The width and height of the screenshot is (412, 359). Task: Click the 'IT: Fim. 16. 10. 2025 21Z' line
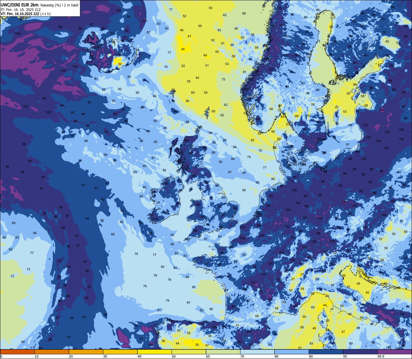pyautogui.click(x=21, y=10)
